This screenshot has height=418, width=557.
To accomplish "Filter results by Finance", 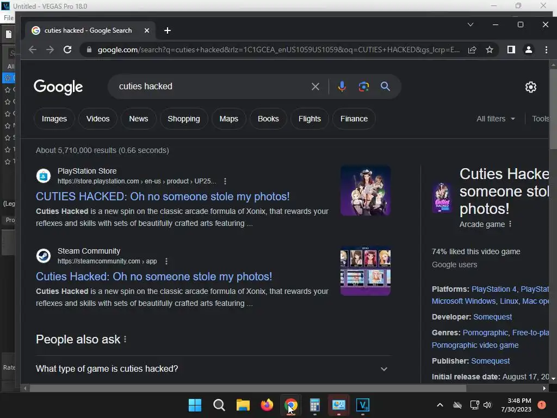I will (x=354, y=119).
